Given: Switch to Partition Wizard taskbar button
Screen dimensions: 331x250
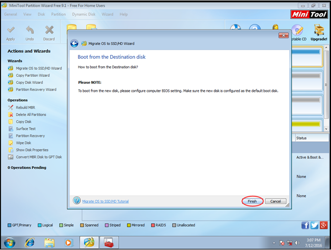Looking at the screenshot, I should click(x=89, y=243).
